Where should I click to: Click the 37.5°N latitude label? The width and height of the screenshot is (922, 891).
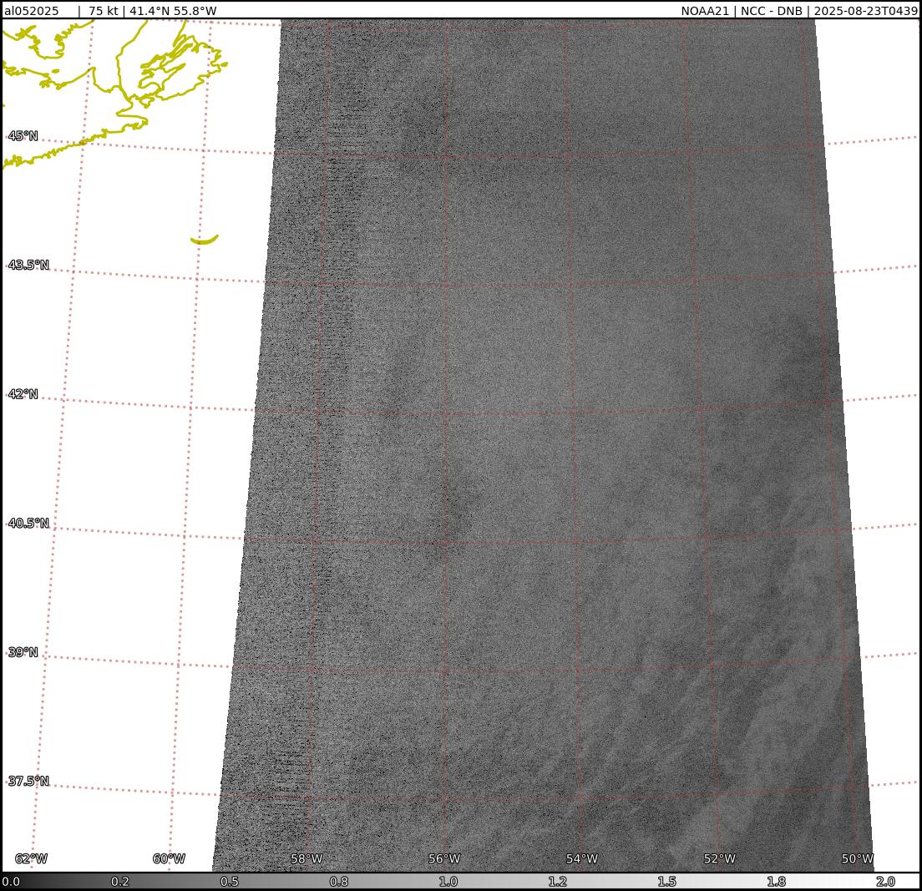28,782
